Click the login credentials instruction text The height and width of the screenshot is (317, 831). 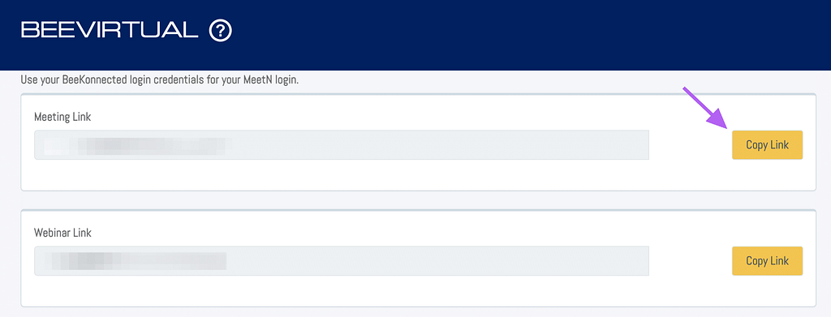(x=160, y=82)
